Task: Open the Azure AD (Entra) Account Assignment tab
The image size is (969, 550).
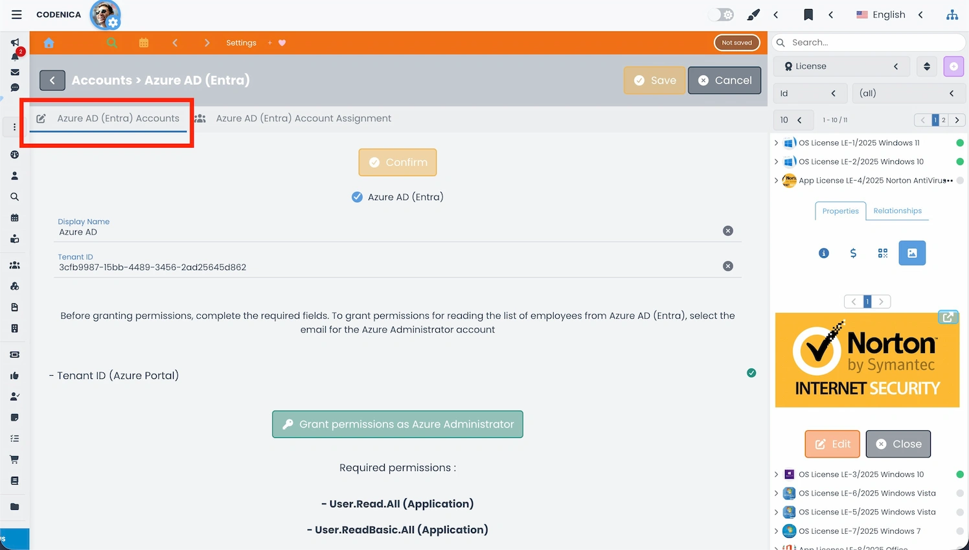Action: coord(303,119)
